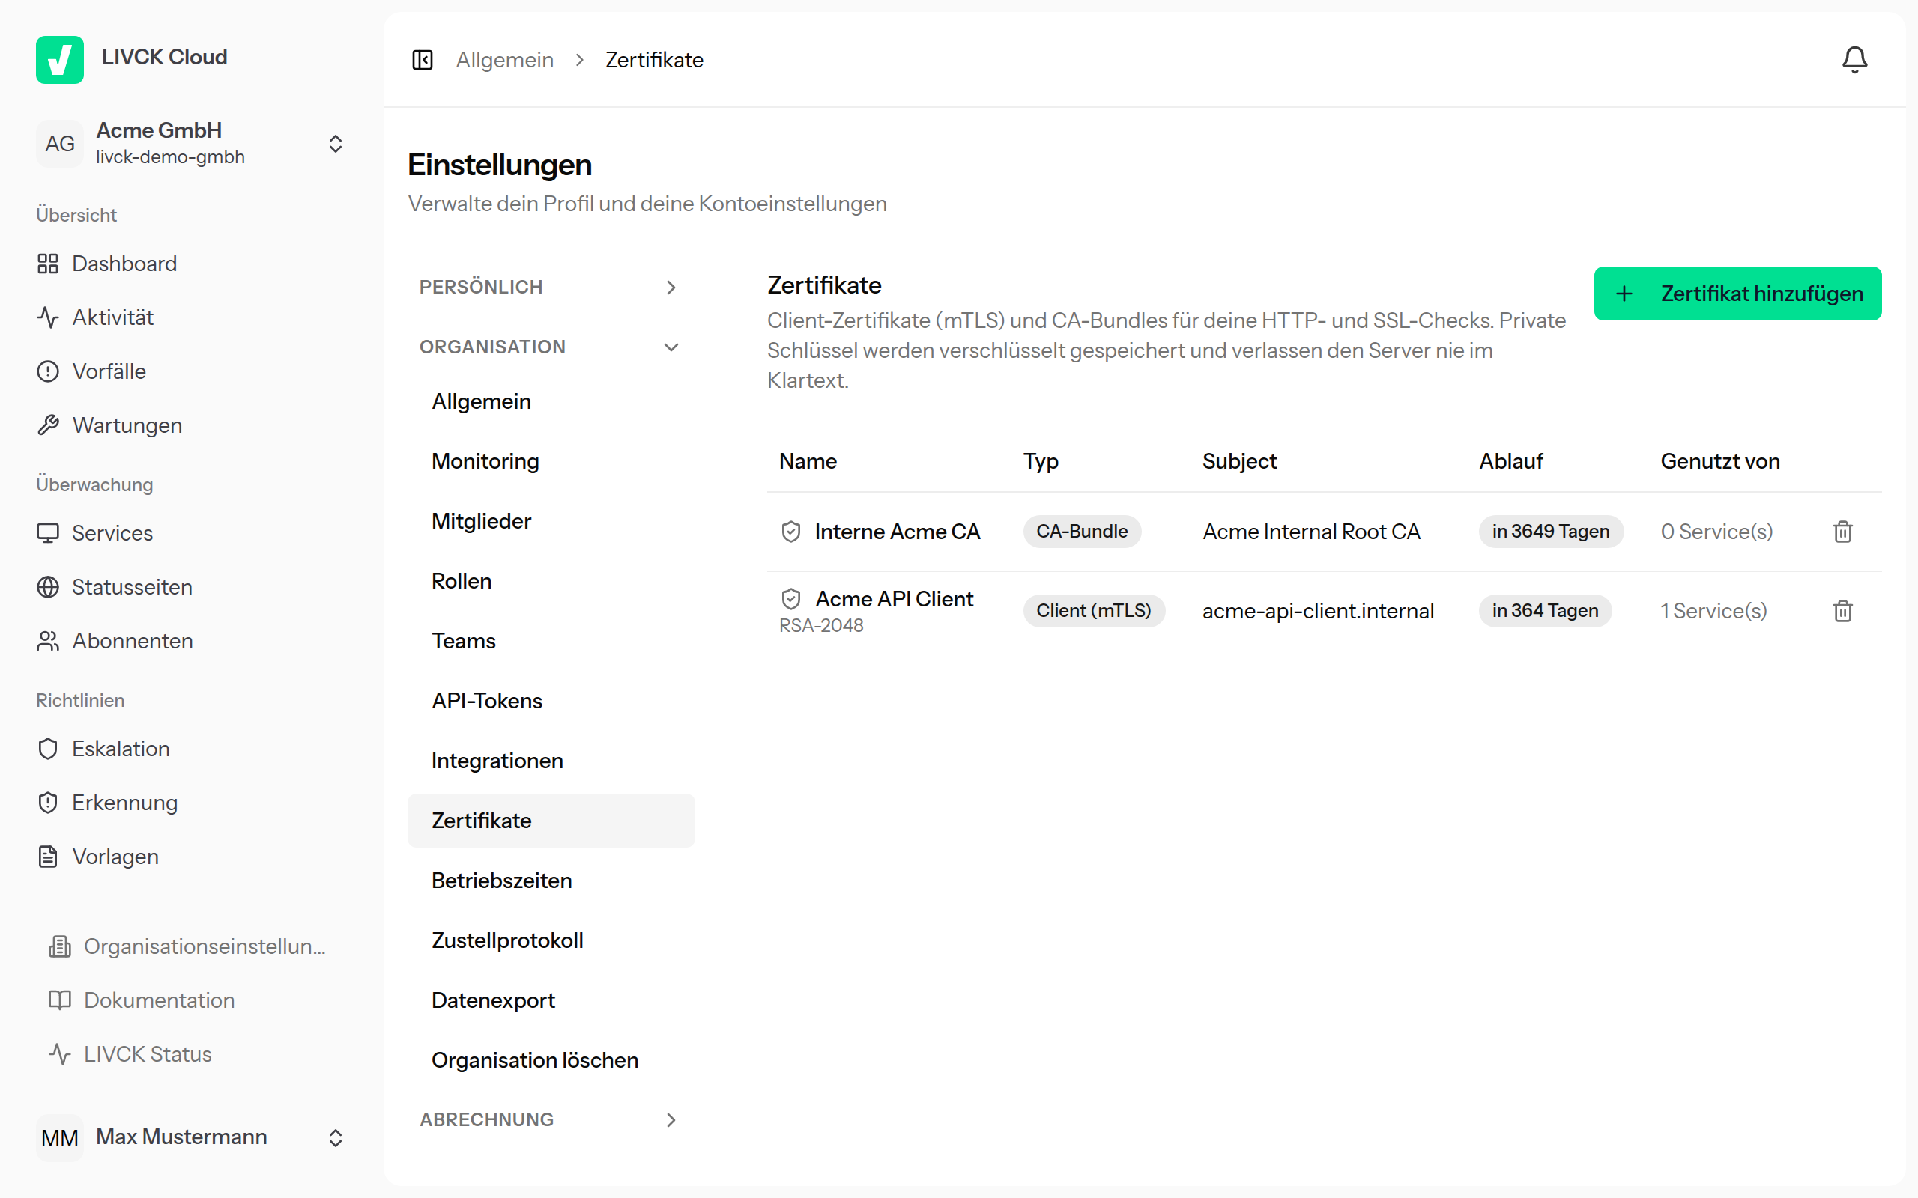Open Allgemein organisation settings
The width and height of the screenshot is (1918, 1198).
coord(551,402)
